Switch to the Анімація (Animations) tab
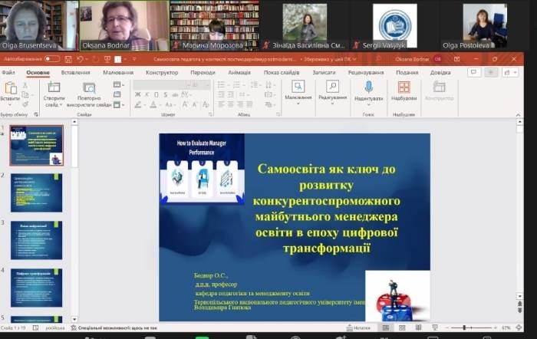This screenshot has width=537, height=339. (239, 73)
